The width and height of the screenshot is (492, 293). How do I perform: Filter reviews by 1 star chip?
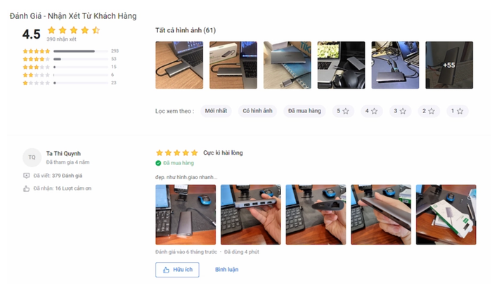457,111
